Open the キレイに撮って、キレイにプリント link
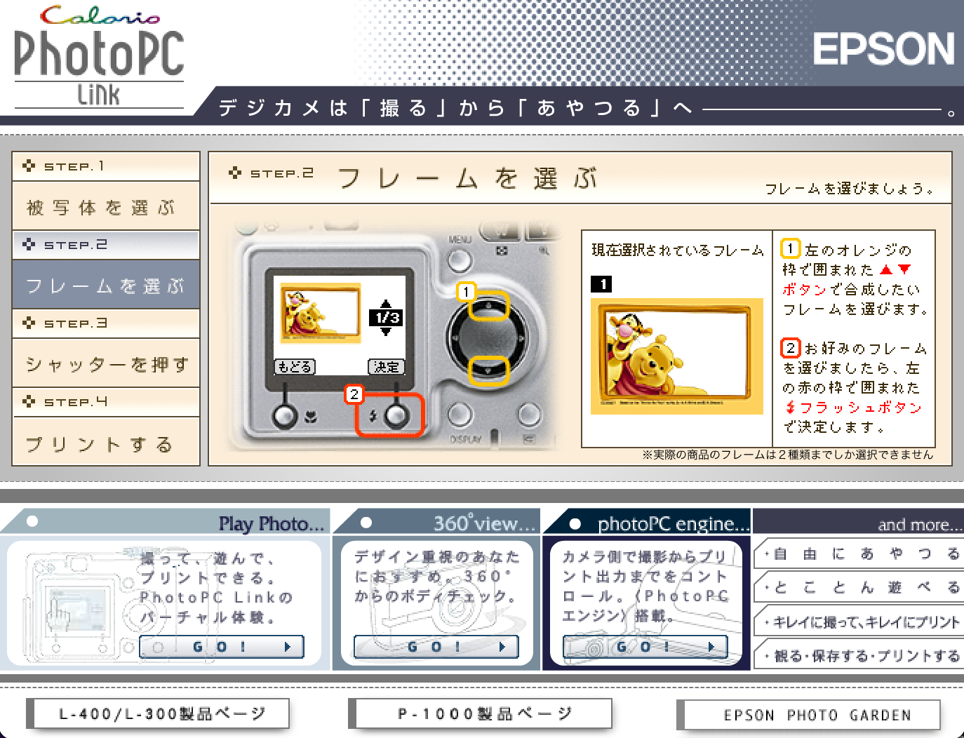 (x=861, y=622)
